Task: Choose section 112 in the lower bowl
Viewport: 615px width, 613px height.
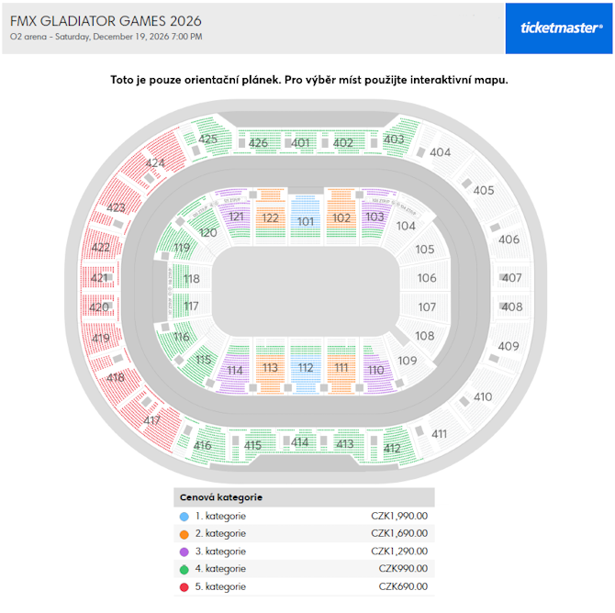Action: 306,367
